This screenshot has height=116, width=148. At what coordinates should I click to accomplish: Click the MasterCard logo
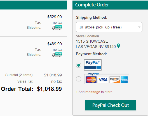(x=91, y=80)
